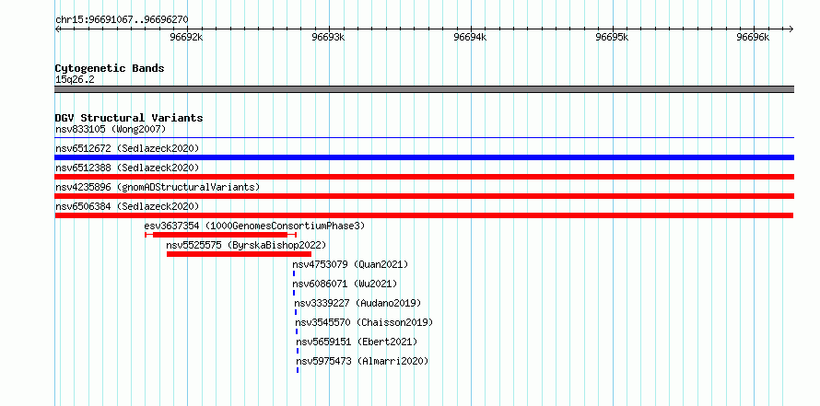Click the red esv3637354 variant bar
This screenshot has height=406, width=820.
pyautogui.click(x=221, y=235)
